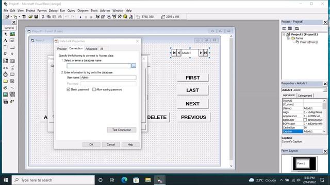Select the CommandButton tool in the toolbox
The image size is (330, 185).
12,47
